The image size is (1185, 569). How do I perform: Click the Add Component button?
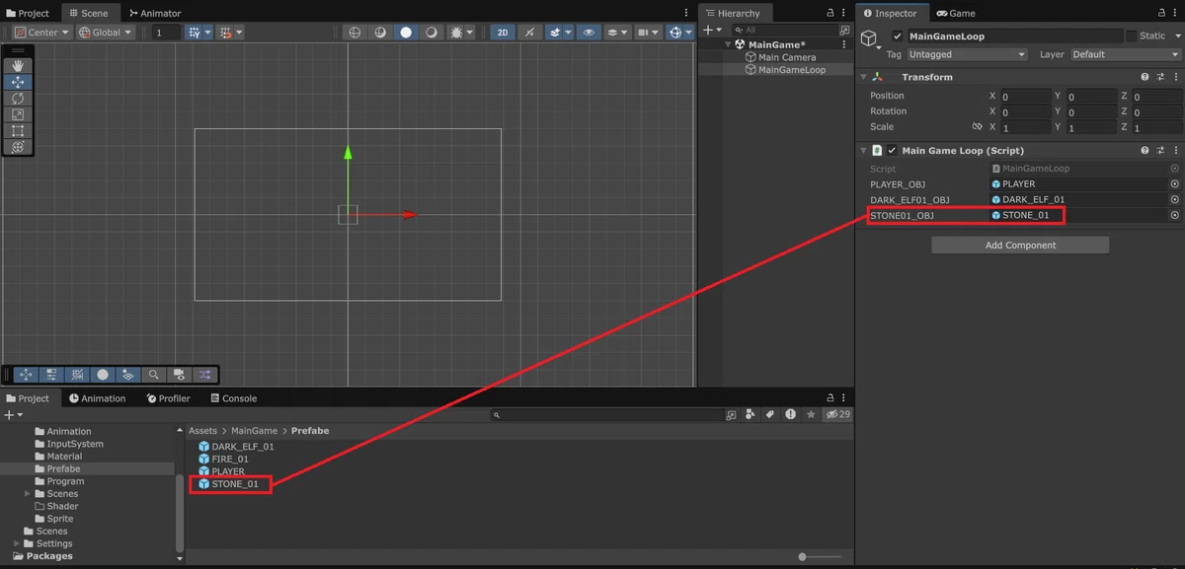pyautogui.click(x=1020, y=245)
